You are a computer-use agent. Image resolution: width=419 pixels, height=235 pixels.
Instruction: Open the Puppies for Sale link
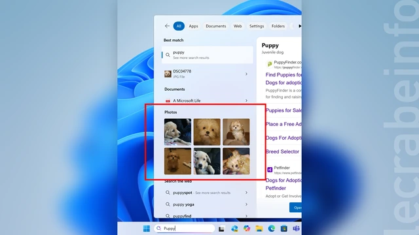pos(283,110)
